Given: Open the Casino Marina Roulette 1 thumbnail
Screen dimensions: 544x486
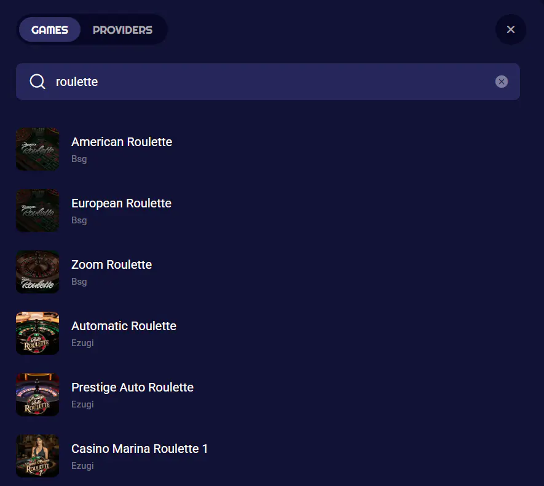Looking at the screenshot, I should pyautogui.click(x=37, y=456).
